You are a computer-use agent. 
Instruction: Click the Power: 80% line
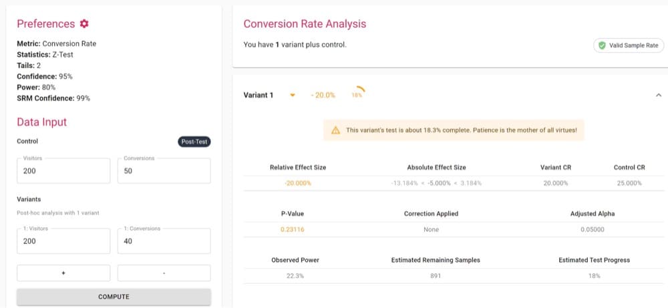point(36,88)
